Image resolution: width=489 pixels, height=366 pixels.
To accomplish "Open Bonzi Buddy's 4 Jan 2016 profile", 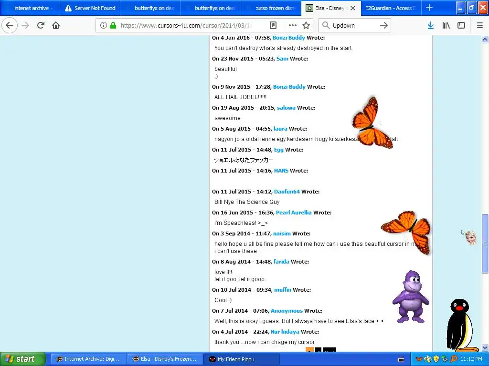I will point(289,38).
